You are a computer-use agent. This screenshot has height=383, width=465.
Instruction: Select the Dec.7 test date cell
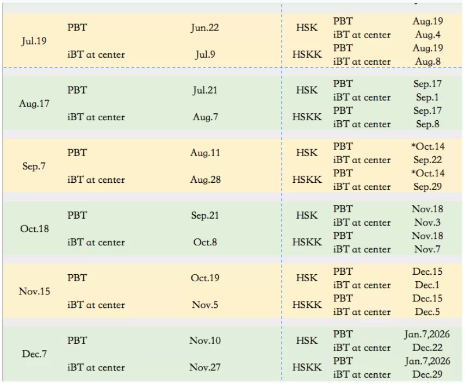tap(34, 354)
